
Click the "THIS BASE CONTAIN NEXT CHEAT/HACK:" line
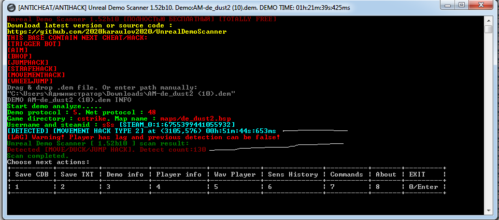click(x=77, y=38)
